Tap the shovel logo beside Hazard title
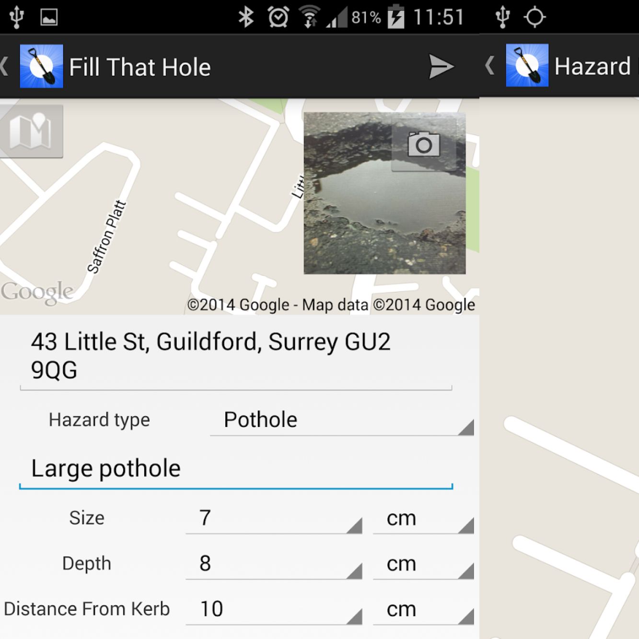Image resolution: width=639 pixels, height=639 pixels. pos(526,66)
